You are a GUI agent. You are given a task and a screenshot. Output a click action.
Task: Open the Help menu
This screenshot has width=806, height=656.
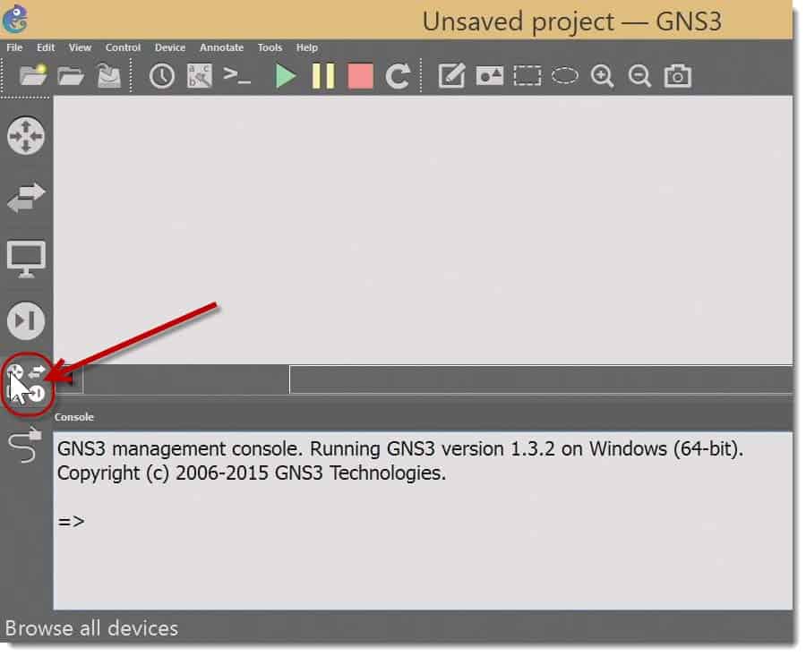(306, 47)
